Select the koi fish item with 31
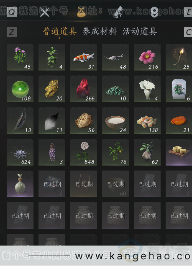 84,57
